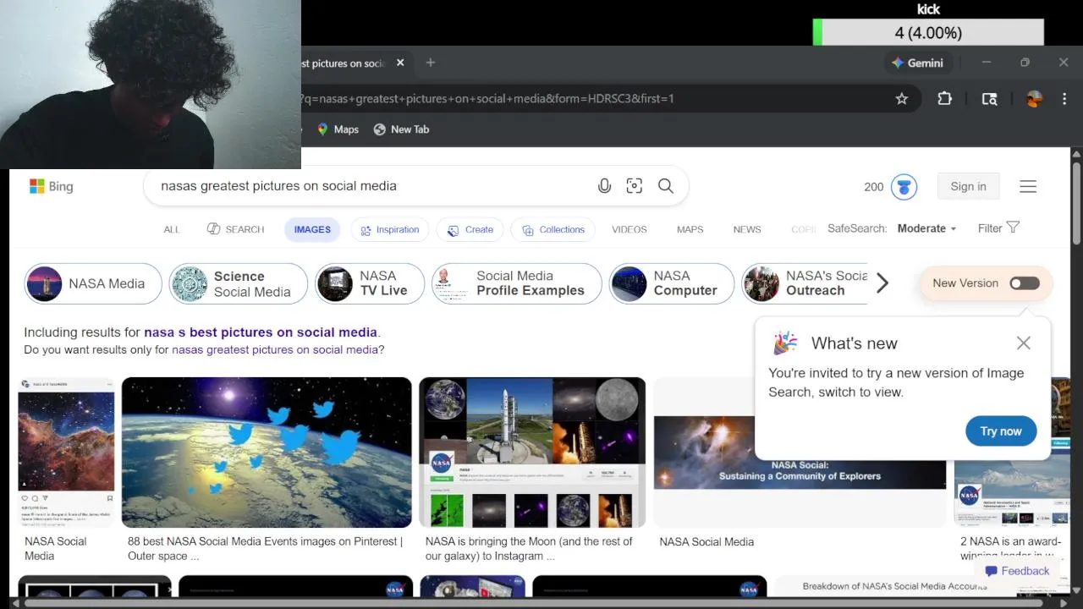Select NASA's Social Outreach chip
This screenshot has width=1083, height=609.
(x=805, y=283)
